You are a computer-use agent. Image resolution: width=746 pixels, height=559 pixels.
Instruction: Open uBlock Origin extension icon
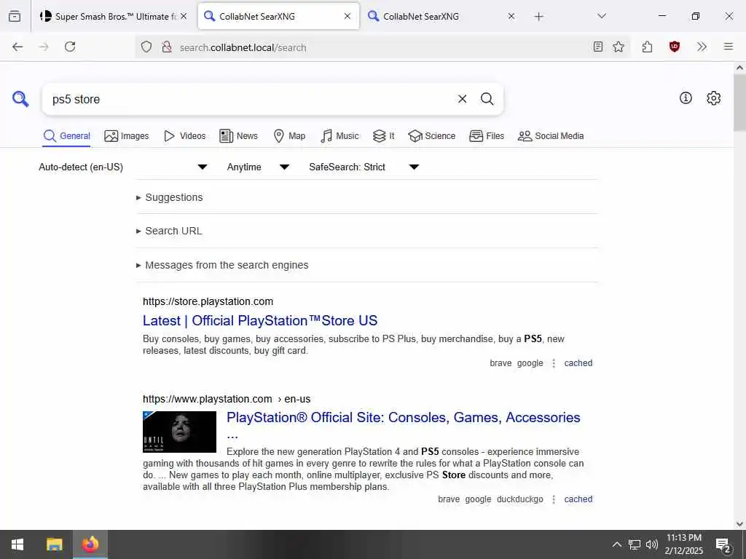[674, 47]
